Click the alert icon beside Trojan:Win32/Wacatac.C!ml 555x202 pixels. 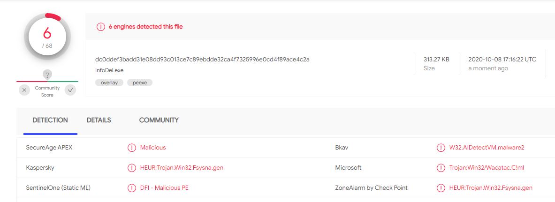441,168
